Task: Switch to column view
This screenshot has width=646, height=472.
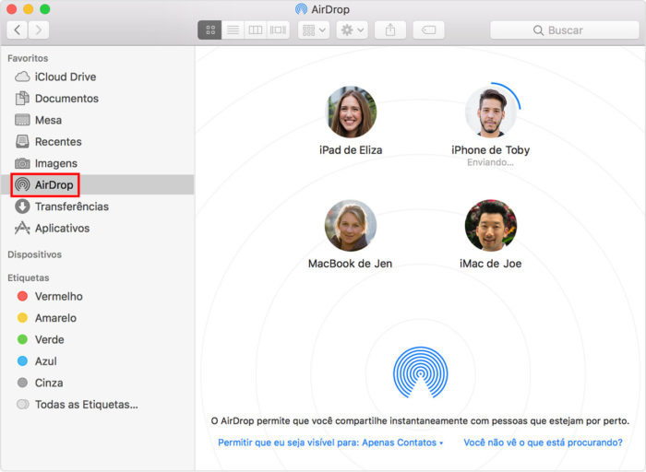Action: click(256, 30)
